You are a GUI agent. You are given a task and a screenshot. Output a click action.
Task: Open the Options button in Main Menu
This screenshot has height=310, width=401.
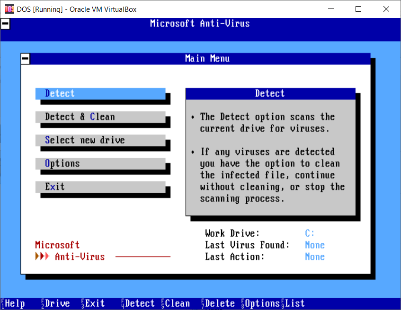100,164
